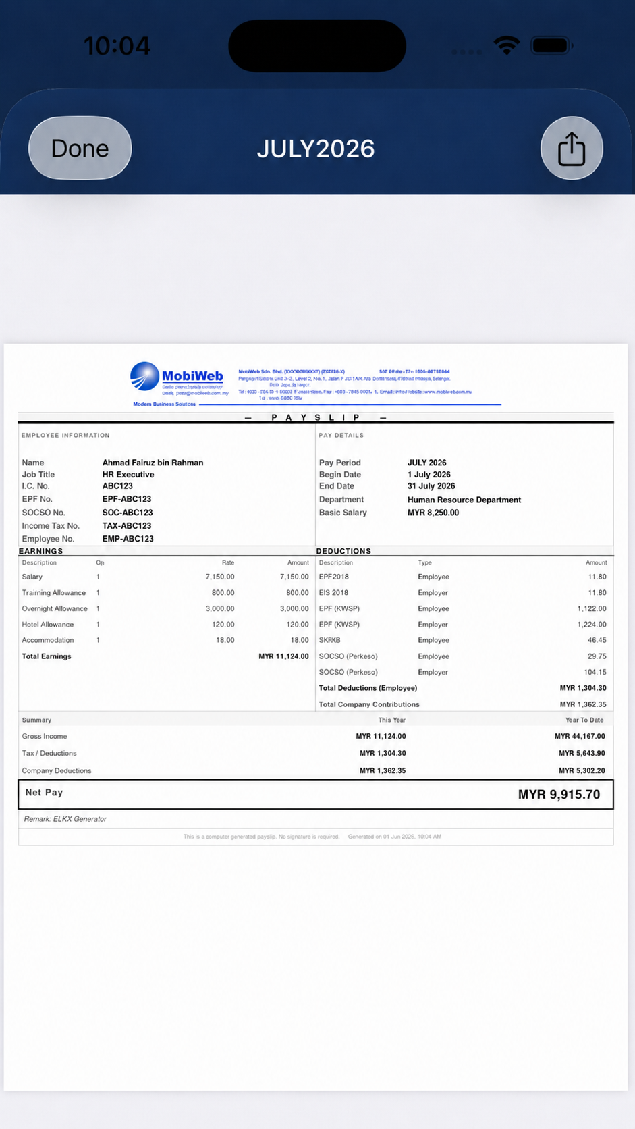Select basic salary MYR 8,250.00

click(433, 513)
